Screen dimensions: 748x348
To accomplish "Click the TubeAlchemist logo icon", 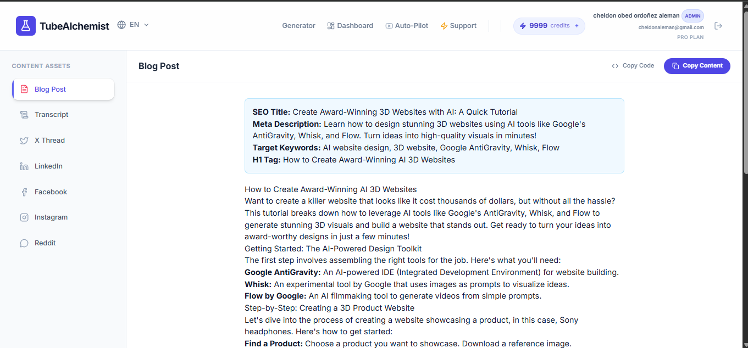I will pyautogui.click(x=26, y=26).
